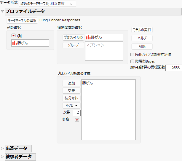
Task: Click the データテーブルの選択 button
Action: point(22,20)
